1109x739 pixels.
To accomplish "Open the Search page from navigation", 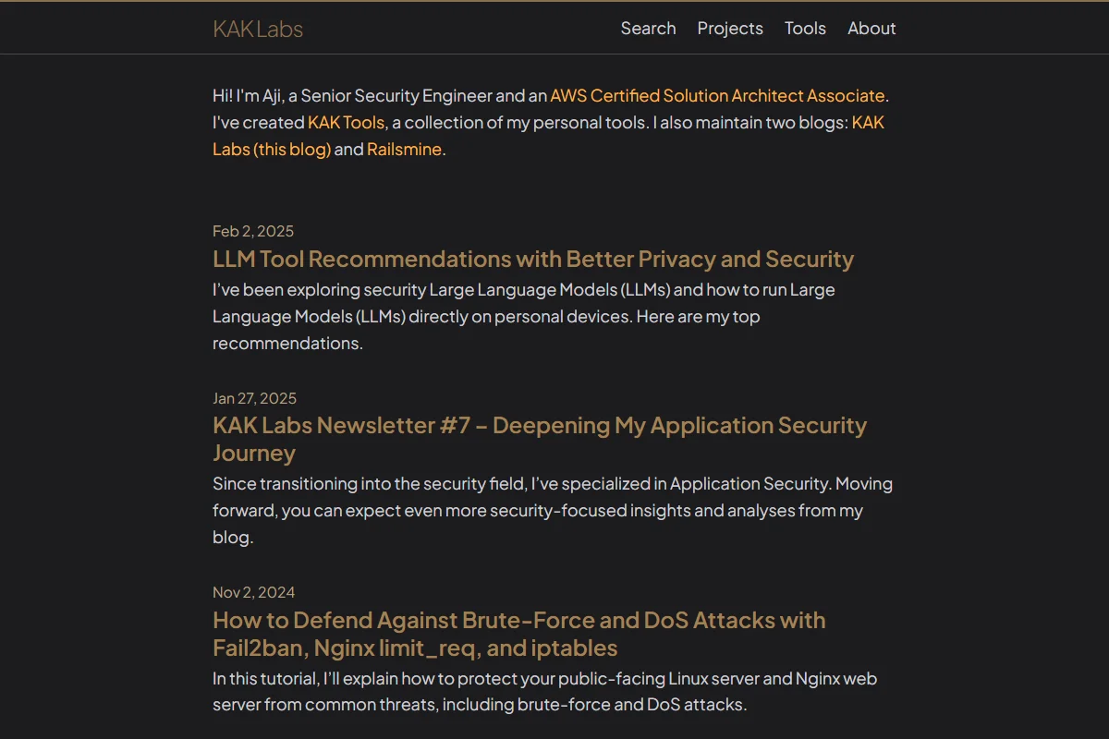I will 648,29.
